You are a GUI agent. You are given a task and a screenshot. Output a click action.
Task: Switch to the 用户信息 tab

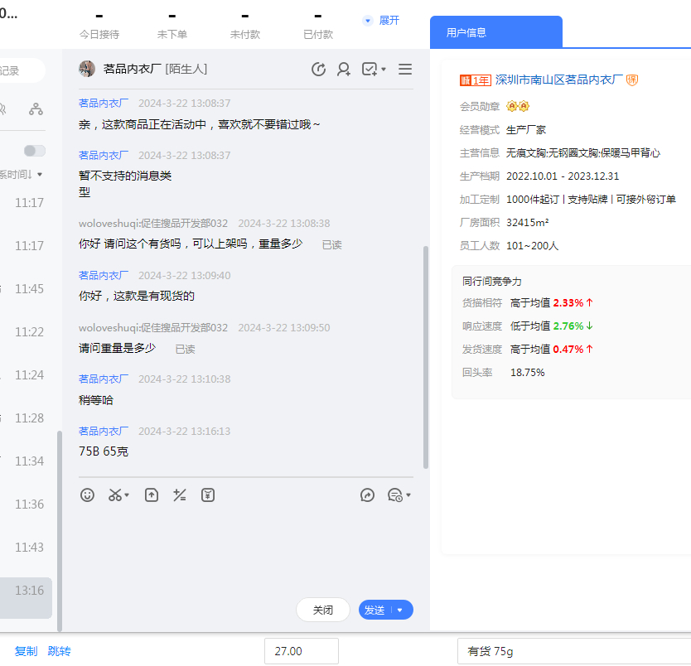coord(466,32)
